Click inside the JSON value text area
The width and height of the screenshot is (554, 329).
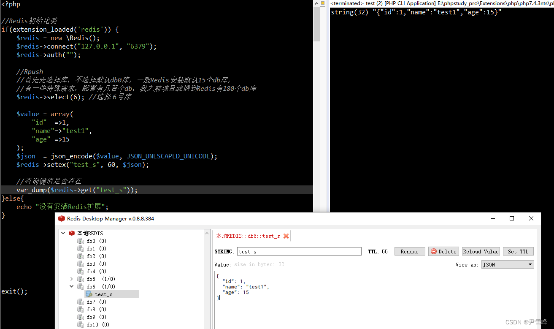(374, 300)
